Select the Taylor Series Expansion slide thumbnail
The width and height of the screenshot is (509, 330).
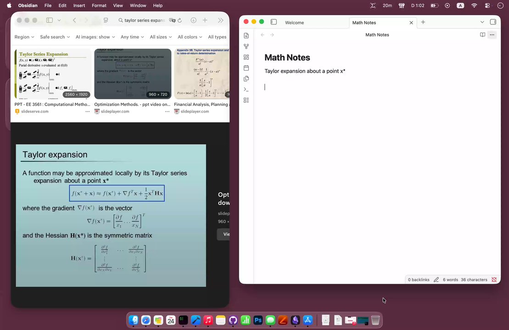(x=53, y=74)
